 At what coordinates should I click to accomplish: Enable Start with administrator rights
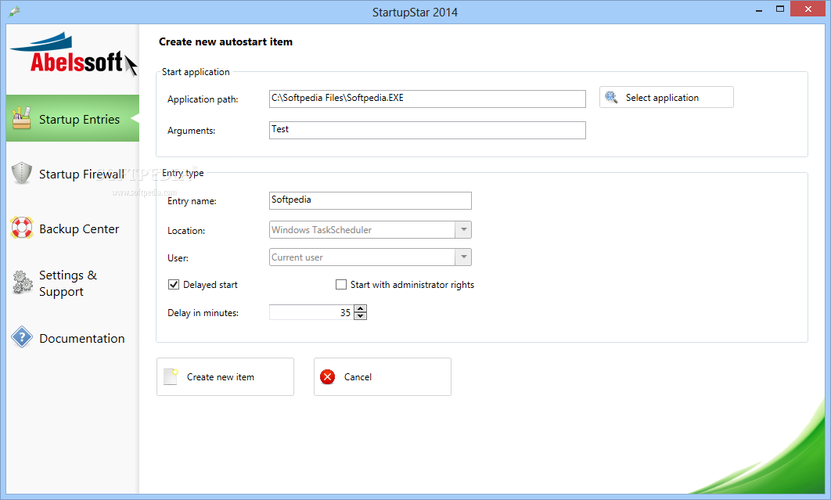point(341,285)
